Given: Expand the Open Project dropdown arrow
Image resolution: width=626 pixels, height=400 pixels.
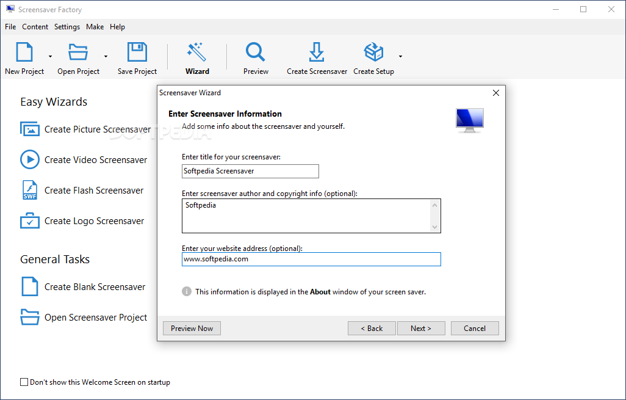Looking at the screenshot, I should pyautogui.click(x=106, y=56).
